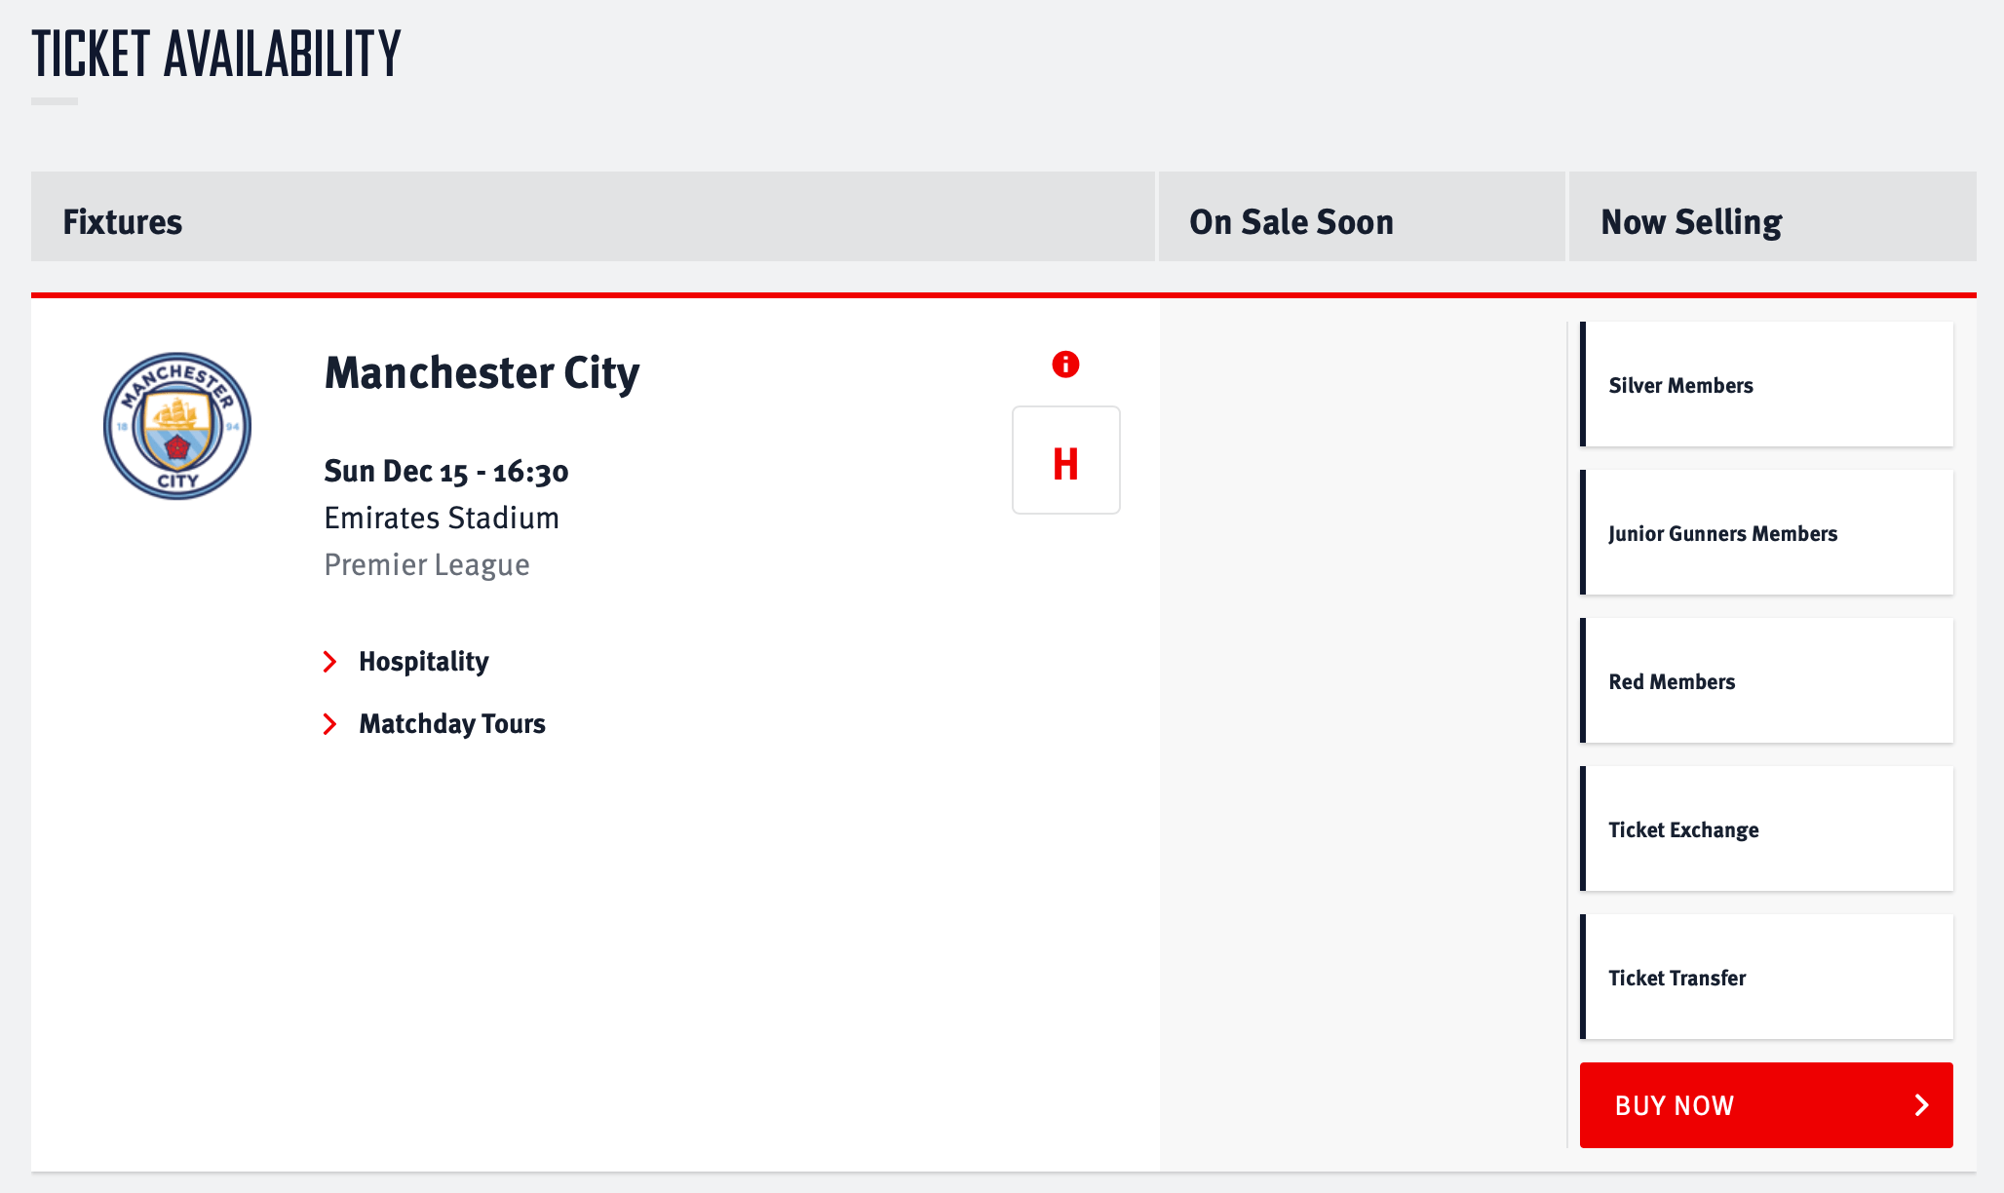
Task: Expand the Matchday Tours section
Action: click(x=452, y=723)
